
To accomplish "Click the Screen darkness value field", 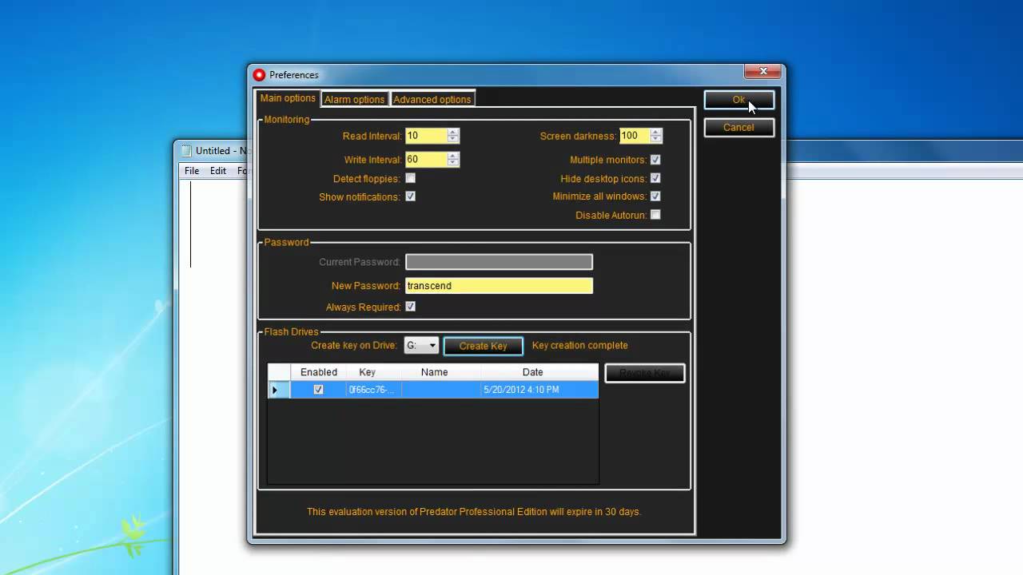I will 635,136.
